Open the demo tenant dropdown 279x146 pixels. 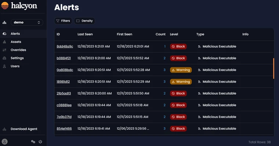27,22
